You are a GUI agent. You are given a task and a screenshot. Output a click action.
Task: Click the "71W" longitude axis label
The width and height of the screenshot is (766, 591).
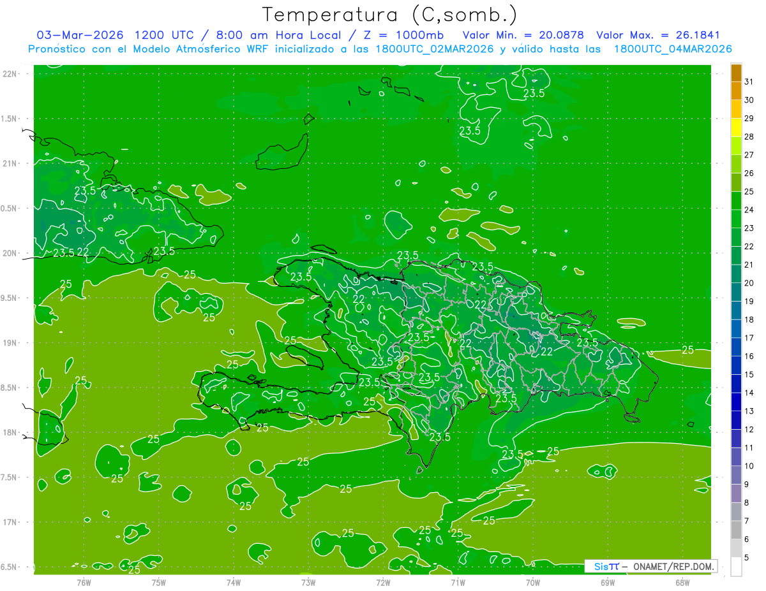coord(458,582)
